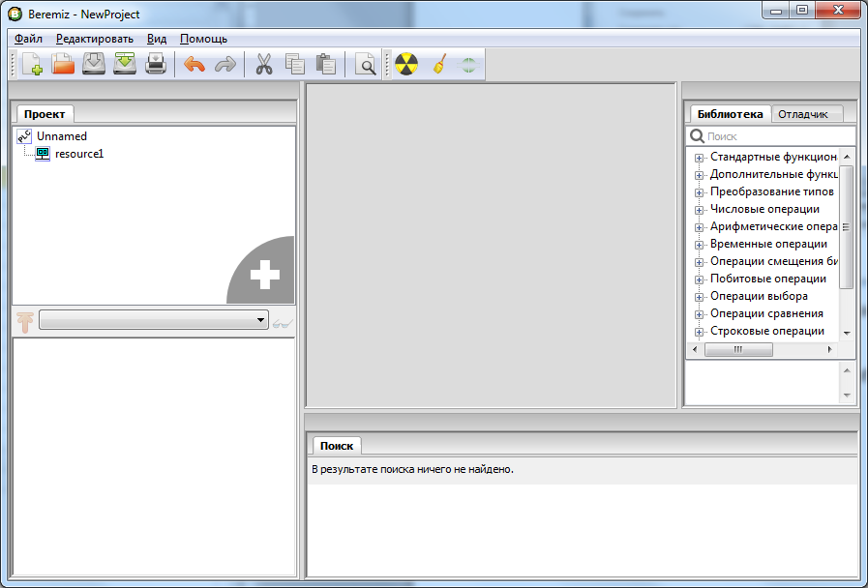Click the broom Clean project icon
This screenshot has width=868, height=588.
pos(438,65)
